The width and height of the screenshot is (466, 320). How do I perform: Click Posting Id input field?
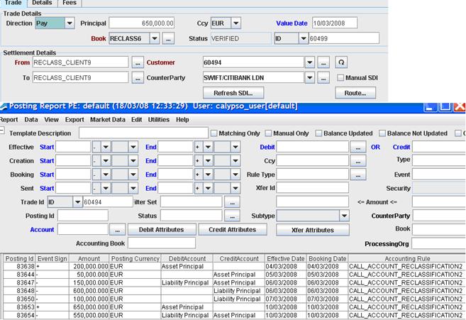pyautogui.click(x=83, y=216)
